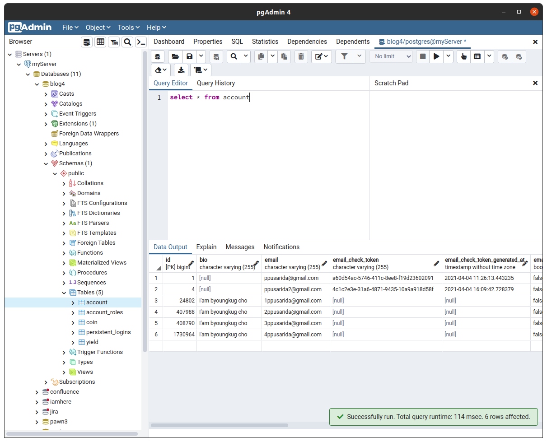
Task: Click the Materialized Views tree item
Action: tap(102, 263)
